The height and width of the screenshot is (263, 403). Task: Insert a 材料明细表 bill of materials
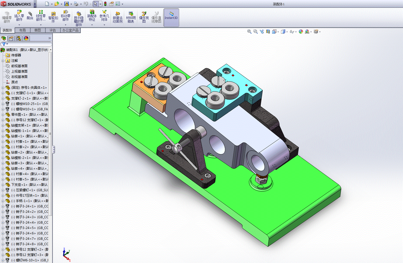[x=131, y=17]
